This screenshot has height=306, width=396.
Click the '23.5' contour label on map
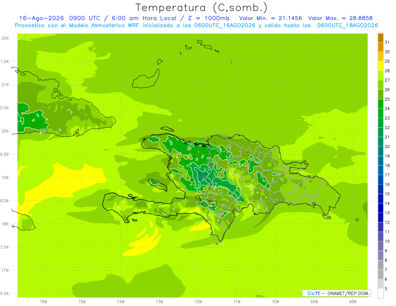click(x=195, y=184)
